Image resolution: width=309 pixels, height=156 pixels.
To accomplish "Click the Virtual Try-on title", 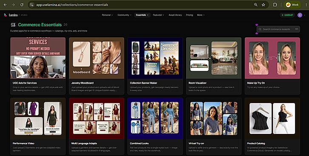I will click(x=196, y=143).
